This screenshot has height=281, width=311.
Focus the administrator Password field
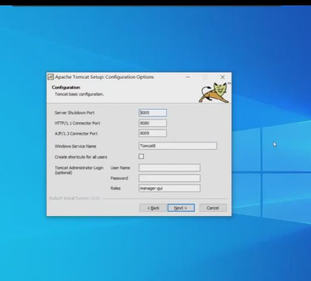coord(169,178)
